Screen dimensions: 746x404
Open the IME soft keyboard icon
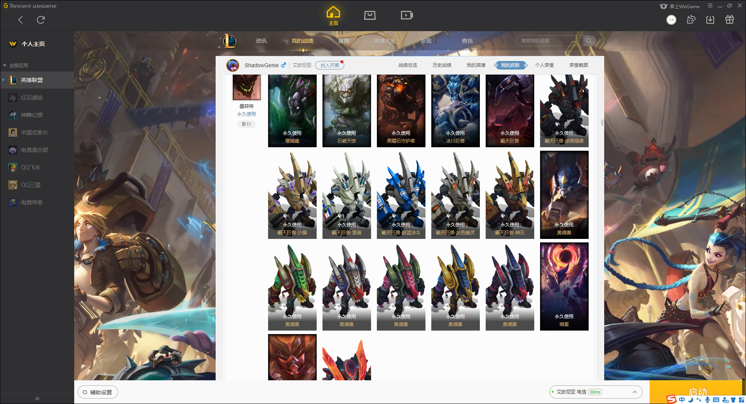[x=716, y=400]
